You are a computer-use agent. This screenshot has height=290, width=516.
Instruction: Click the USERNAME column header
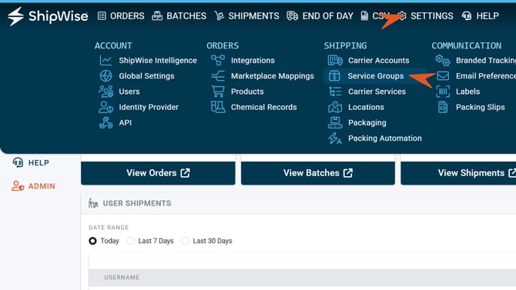tap(122, 278)
